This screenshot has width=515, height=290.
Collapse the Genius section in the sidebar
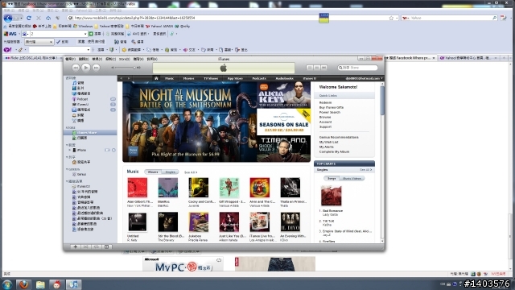pos(67,169)
